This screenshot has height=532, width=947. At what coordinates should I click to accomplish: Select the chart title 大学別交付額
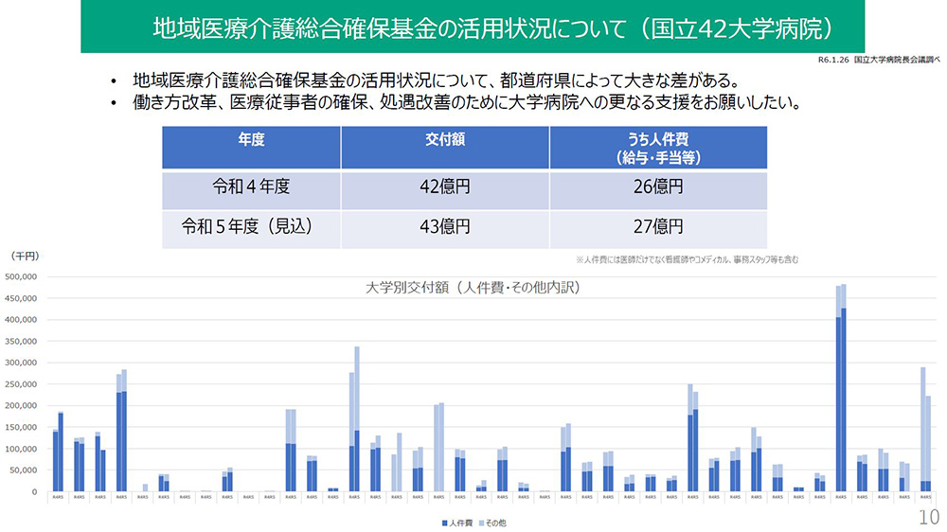473,285
